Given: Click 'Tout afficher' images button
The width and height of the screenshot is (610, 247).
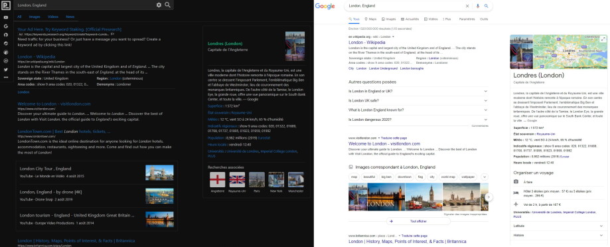Looking at the screenshot, I should pyautogui.click(x=418, y=221).
